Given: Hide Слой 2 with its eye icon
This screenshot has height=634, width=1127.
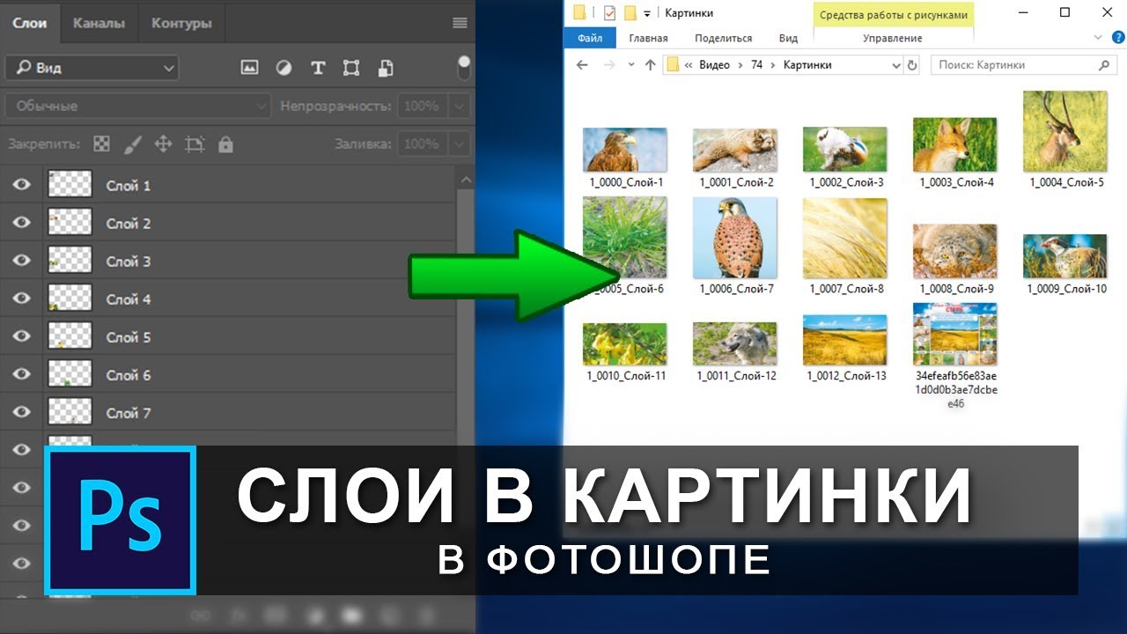Looking at the screenshot, I should [22, 223].
